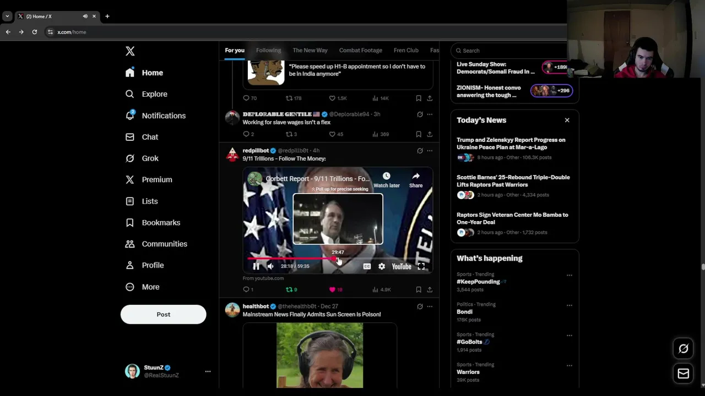Open the floating messages button
The width and height of the screenshot is (705, 396).
coord(684,374)
